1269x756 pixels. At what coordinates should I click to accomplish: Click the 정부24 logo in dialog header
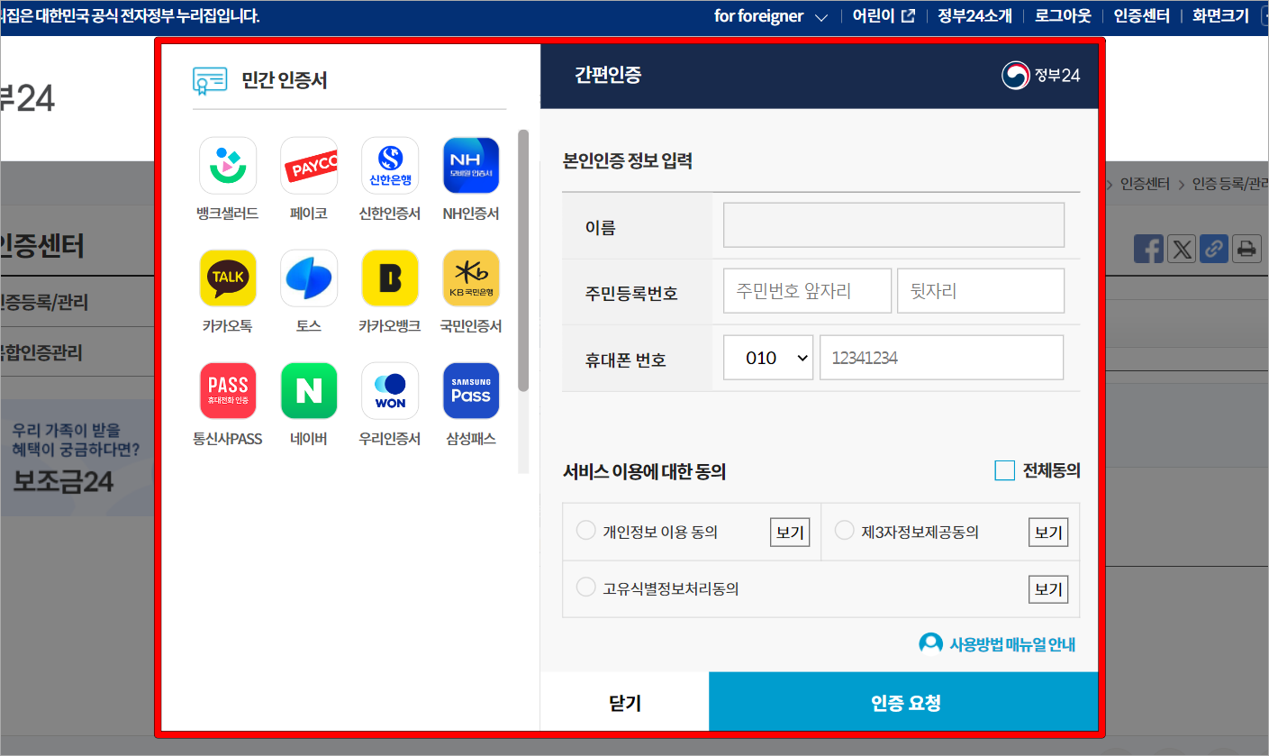coord(1040,76)
